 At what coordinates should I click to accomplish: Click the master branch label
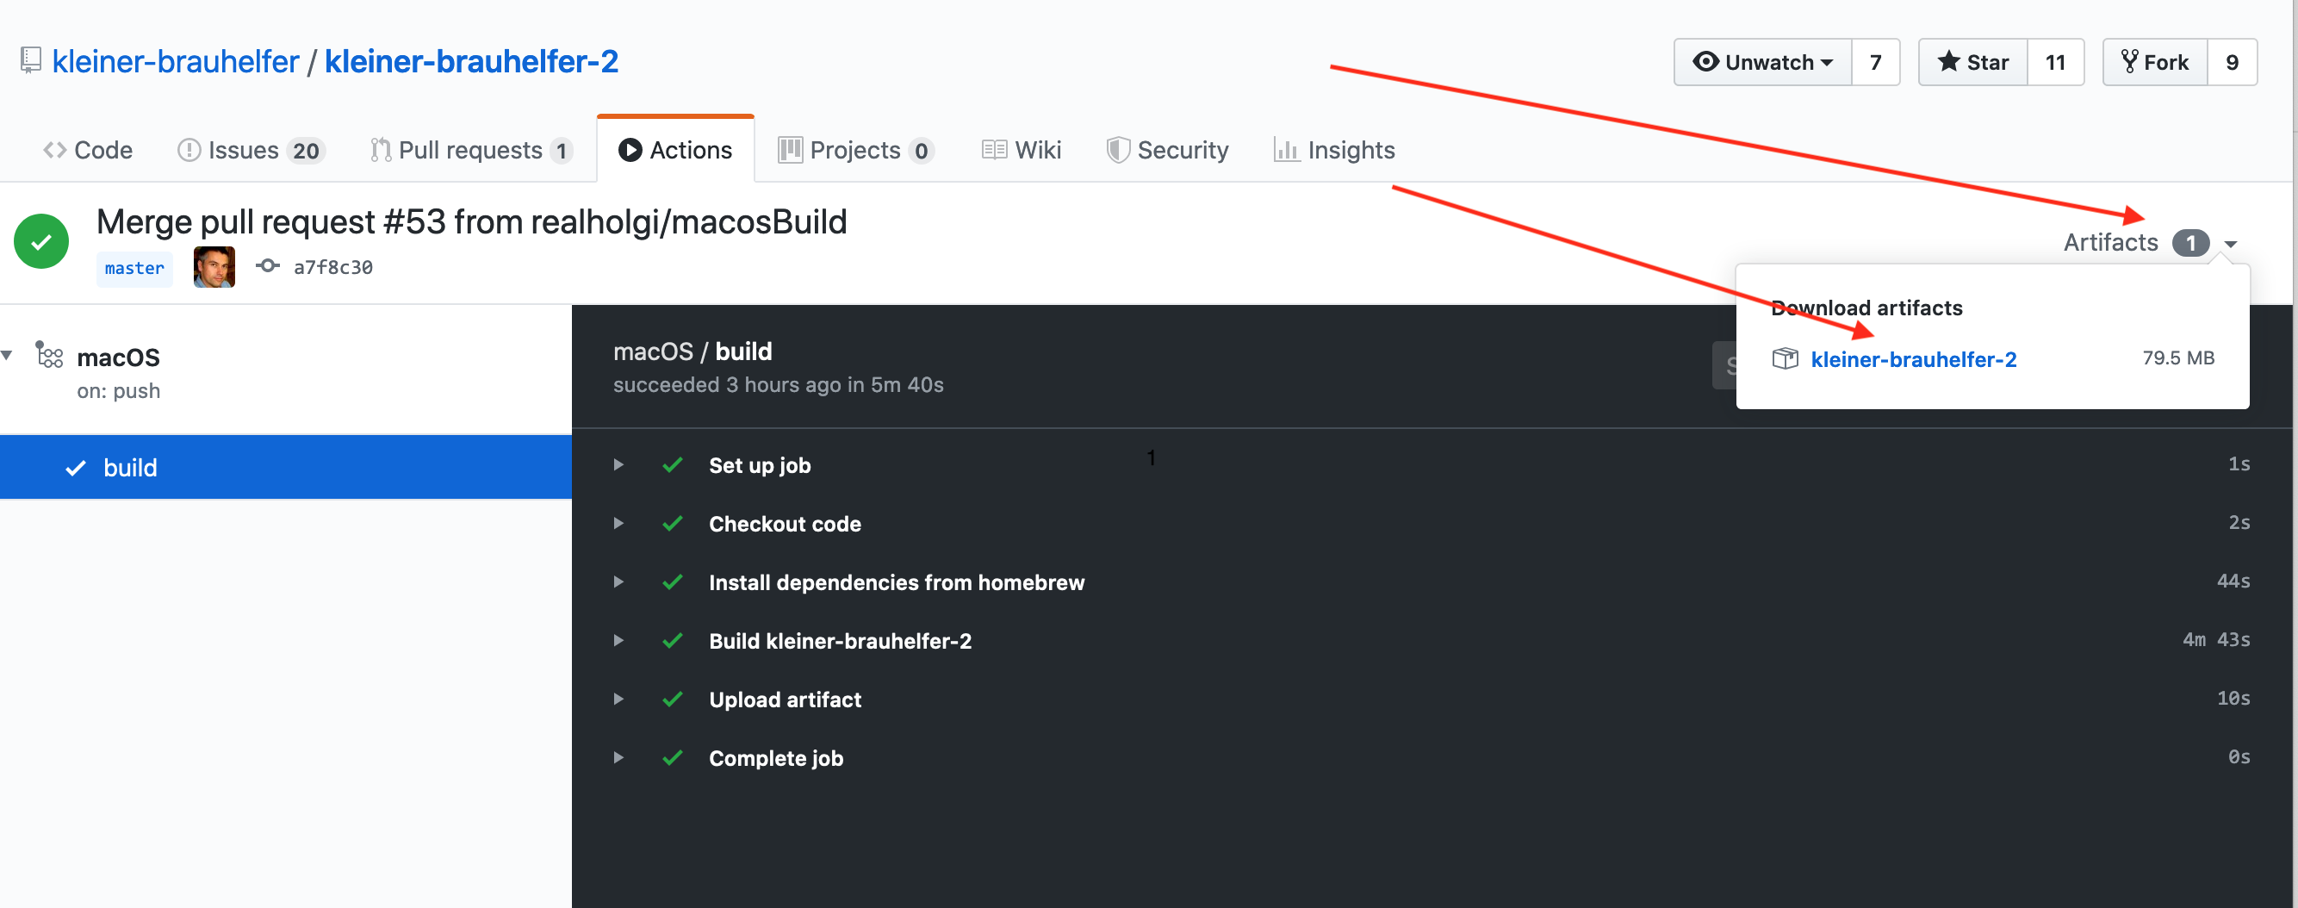click(134, 268)
